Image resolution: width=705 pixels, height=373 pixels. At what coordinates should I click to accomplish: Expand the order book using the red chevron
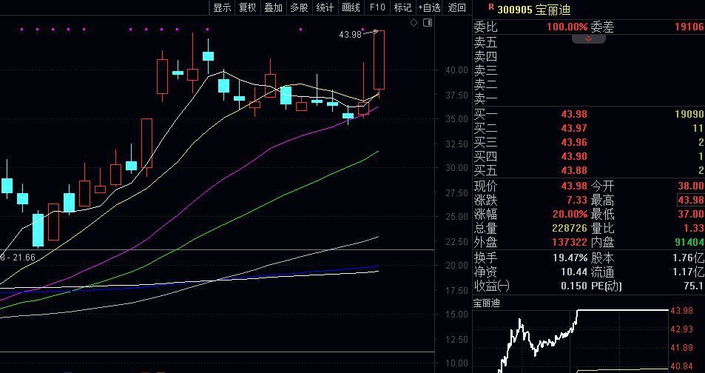[x=589, y=39]
